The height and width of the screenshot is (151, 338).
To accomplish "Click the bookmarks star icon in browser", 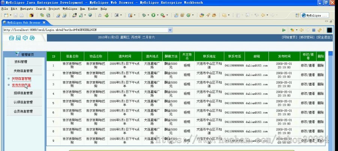I will point(292,30).
